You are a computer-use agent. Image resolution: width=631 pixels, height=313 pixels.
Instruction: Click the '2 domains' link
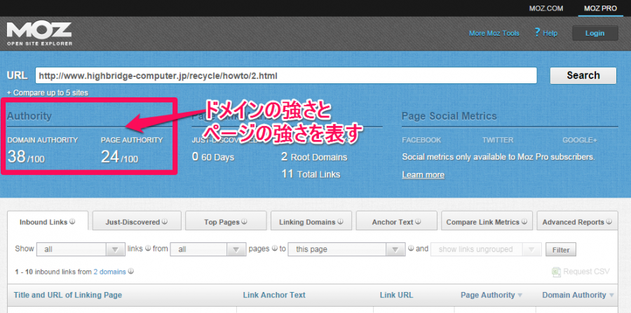coord(109,272)
